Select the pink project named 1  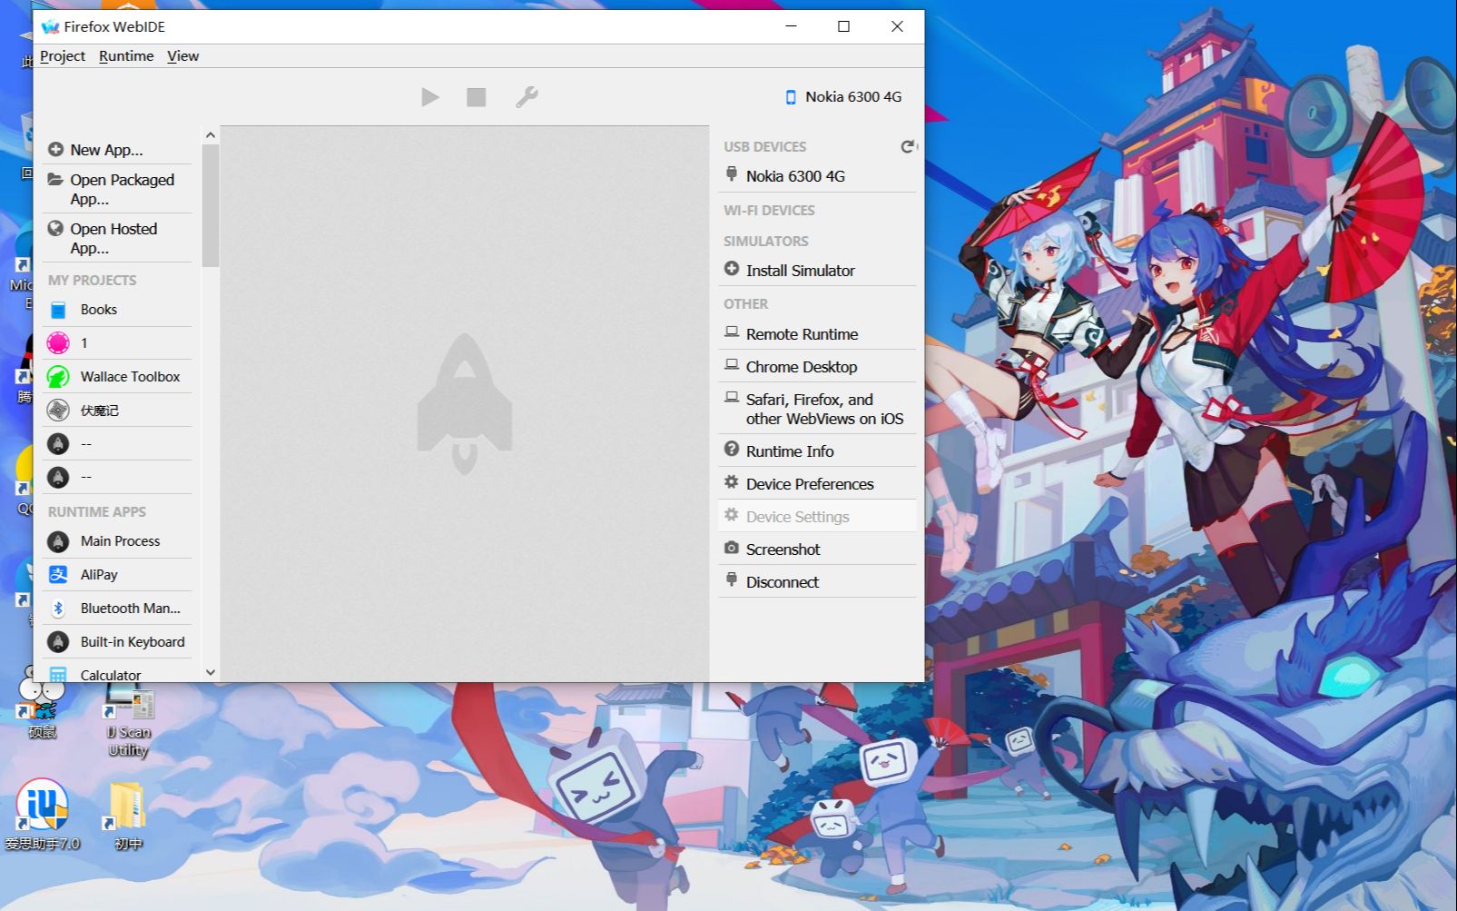117,343
